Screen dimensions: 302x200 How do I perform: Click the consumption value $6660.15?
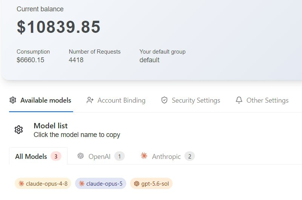pos(31,60)
